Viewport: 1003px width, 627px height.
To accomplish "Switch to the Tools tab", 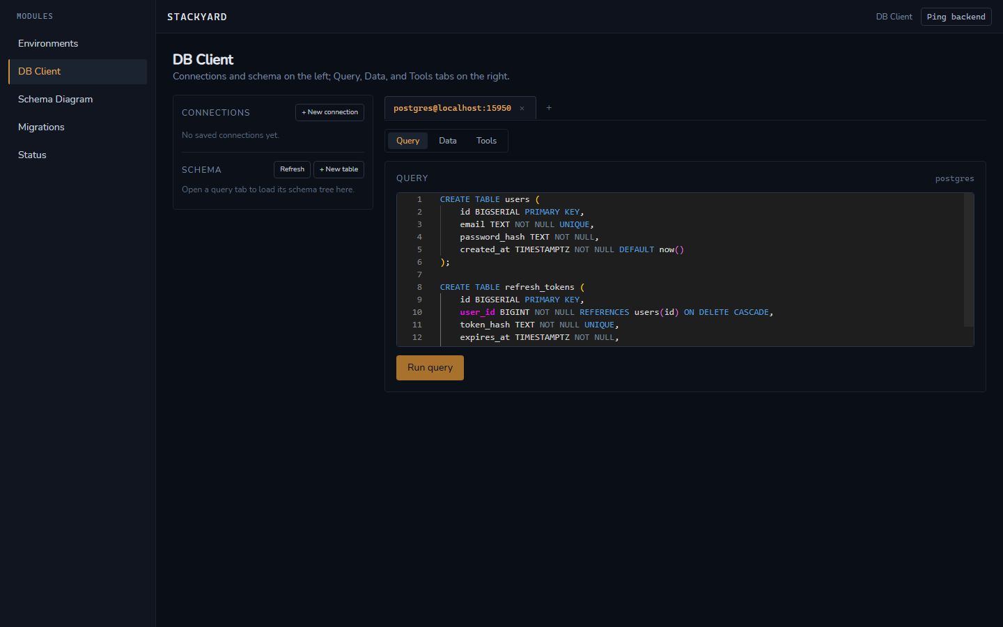I will pos(486,141).
